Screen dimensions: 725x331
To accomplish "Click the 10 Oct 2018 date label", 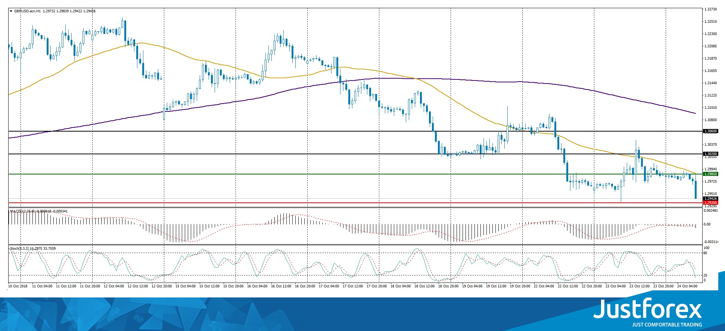I will pyautogui.click(x=18, y=286).
